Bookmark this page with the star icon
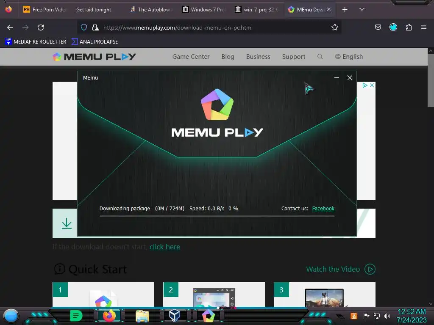 point(335,27)
